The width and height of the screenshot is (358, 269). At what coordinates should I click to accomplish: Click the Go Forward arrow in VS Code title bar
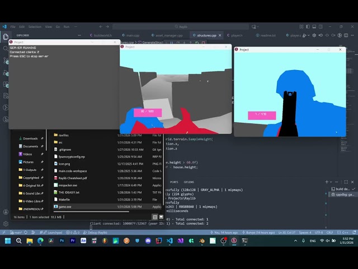tap(107, 27)
